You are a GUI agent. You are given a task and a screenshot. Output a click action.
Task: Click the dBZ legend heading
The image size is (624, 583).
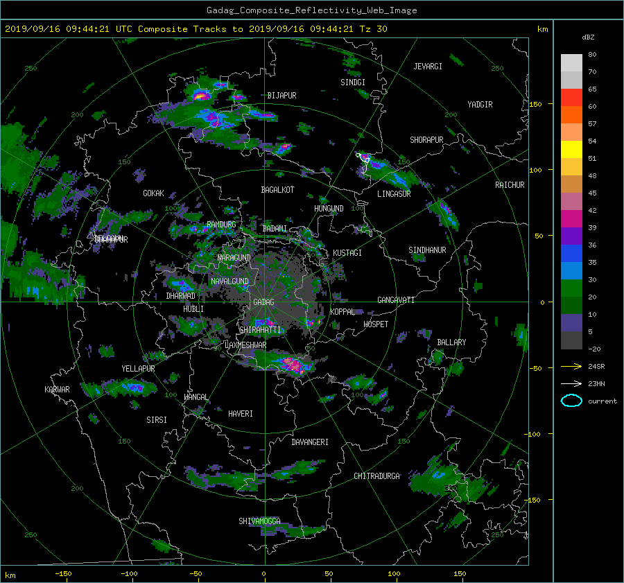pos(588,37)
